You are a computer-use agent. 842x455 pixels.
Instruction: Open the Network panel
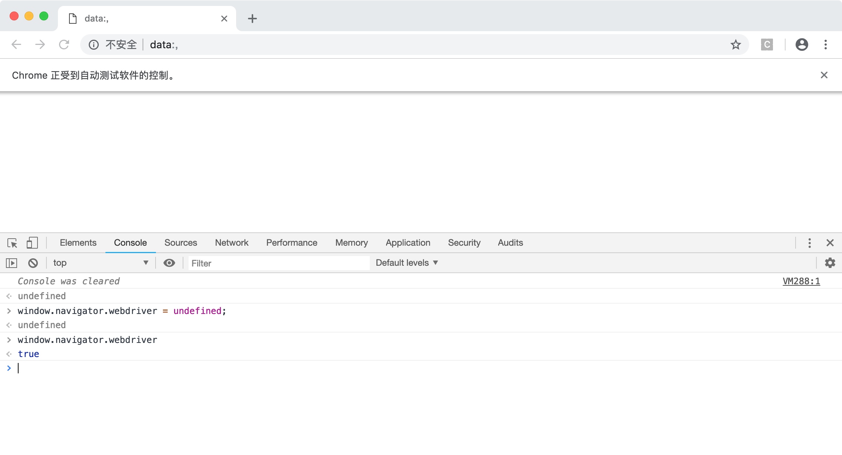231,243
